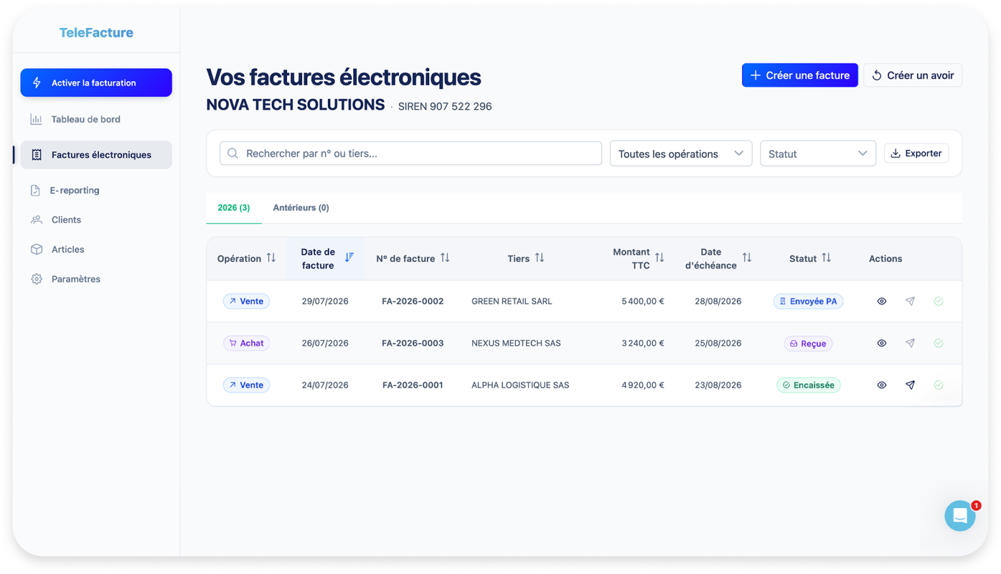Send invoice FA-2026-0002 paper plane icon
The height and width of the screenshot is (574, 1001).
click(910, 301)
